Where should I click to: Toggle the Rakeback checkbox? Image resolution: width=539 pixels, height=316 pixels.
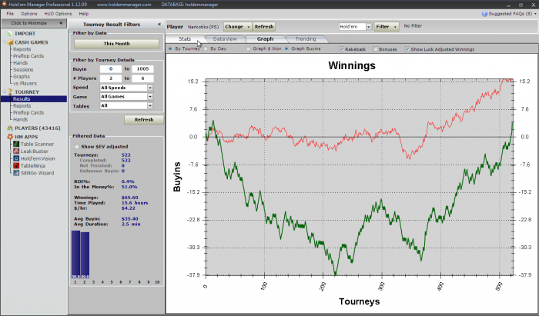click(x=341, y=49)
